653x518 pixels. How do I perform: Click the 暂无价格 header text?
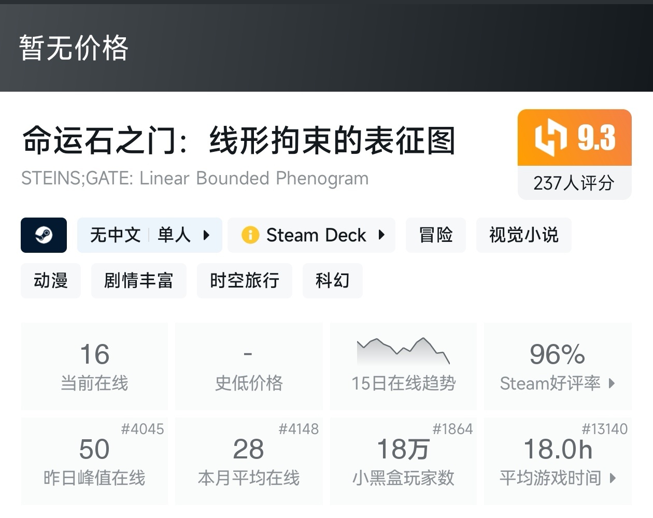(74, 48)
